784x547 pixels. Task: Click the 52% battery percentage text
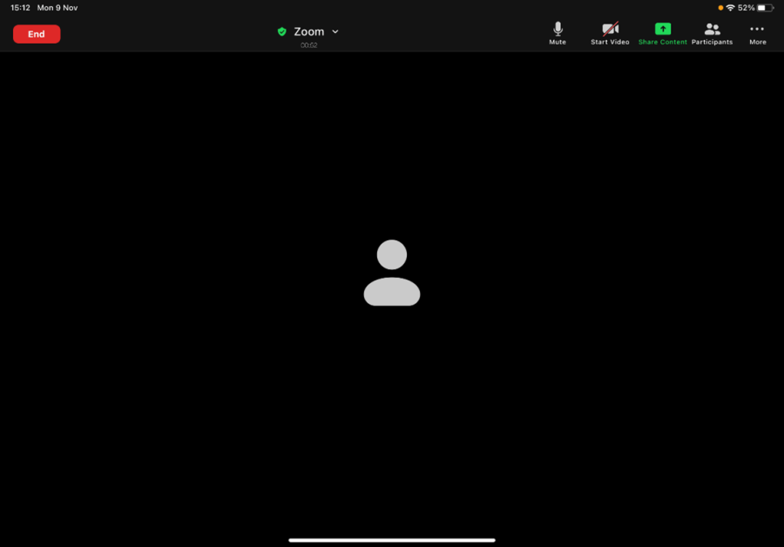pos(746,7)
